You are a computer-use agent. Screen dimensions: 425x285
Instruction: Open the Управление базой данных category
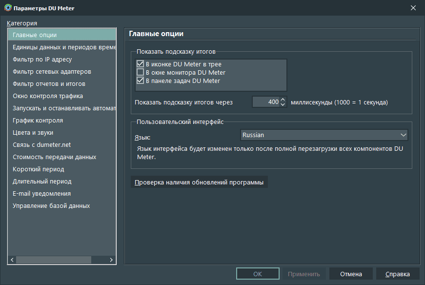[x=51, y=206]
